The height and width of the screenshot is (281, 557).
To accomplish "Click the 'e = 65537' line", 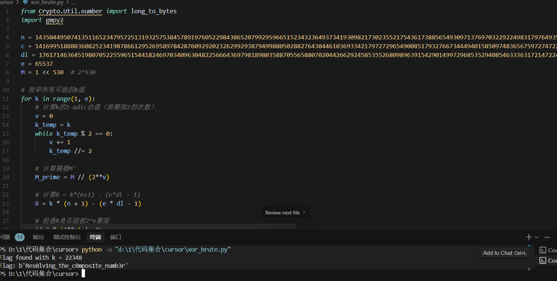I will [x=37, y=64].
